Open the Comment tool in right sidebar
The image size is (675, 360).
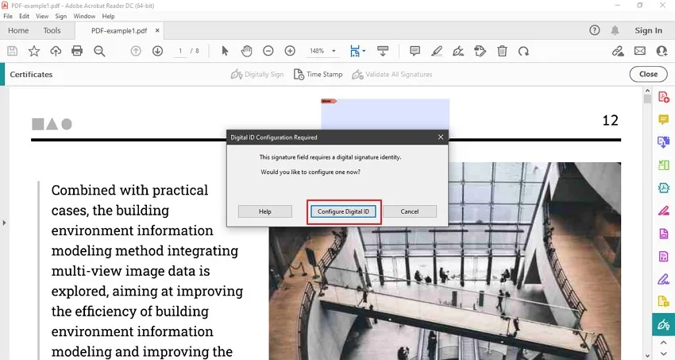[x=663, y=119]
